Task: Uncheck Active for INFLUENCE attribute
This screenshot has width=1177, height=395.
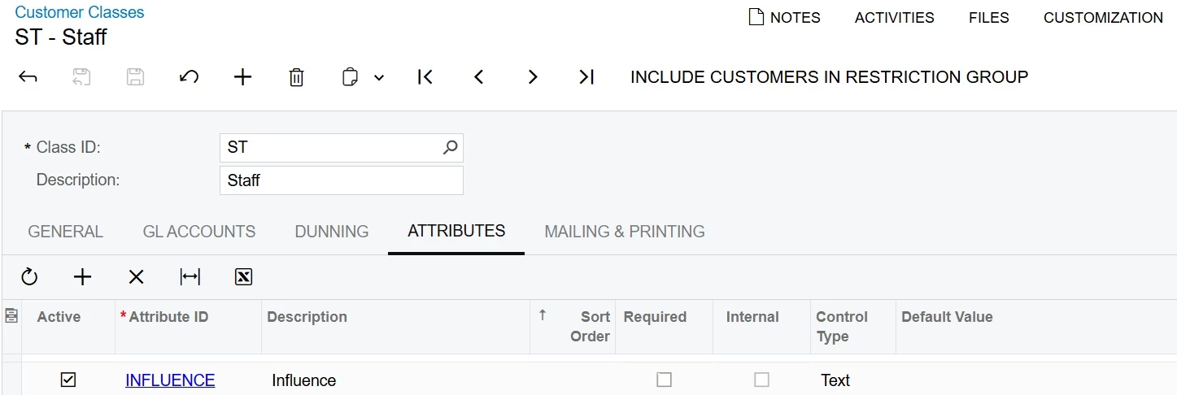Action: pyautogui.click(x=68, y=380)
